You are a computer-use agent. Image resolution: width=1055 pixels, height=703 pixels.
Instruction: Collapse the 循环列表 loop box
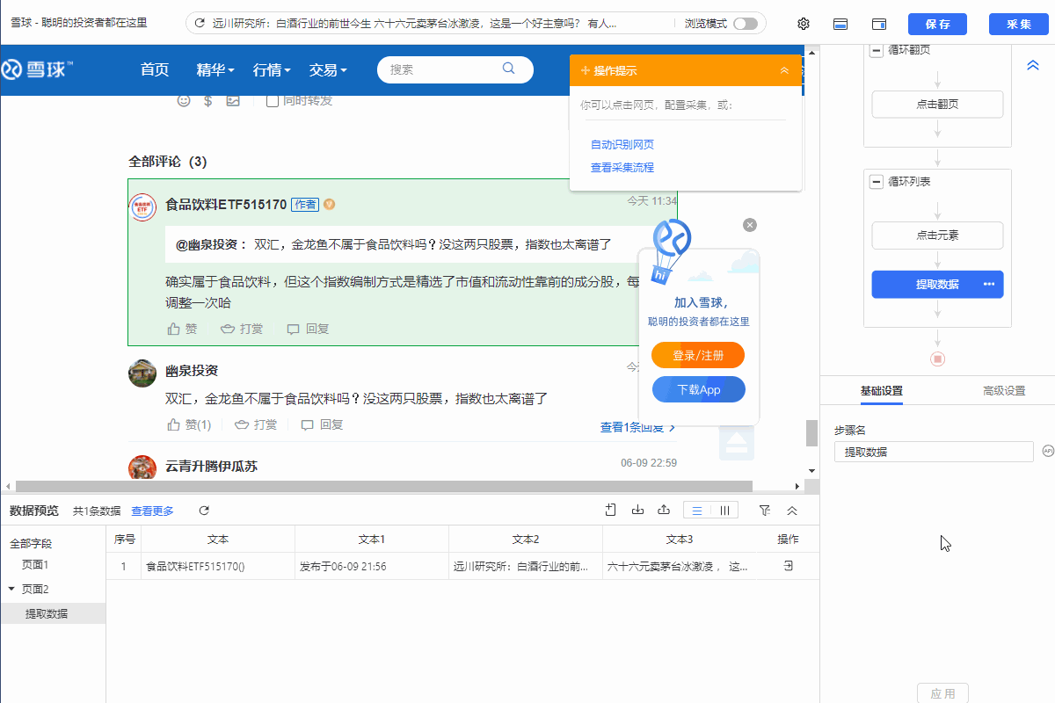(x=877, y=182)
